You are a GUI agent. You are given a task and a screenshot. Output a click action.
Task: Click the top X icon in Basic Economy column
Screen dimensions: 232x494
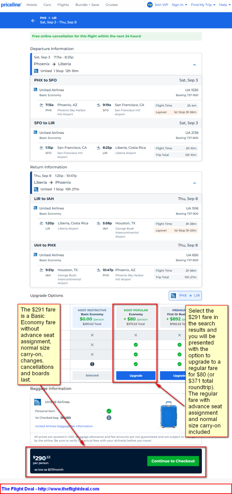[x=92, y=335]
